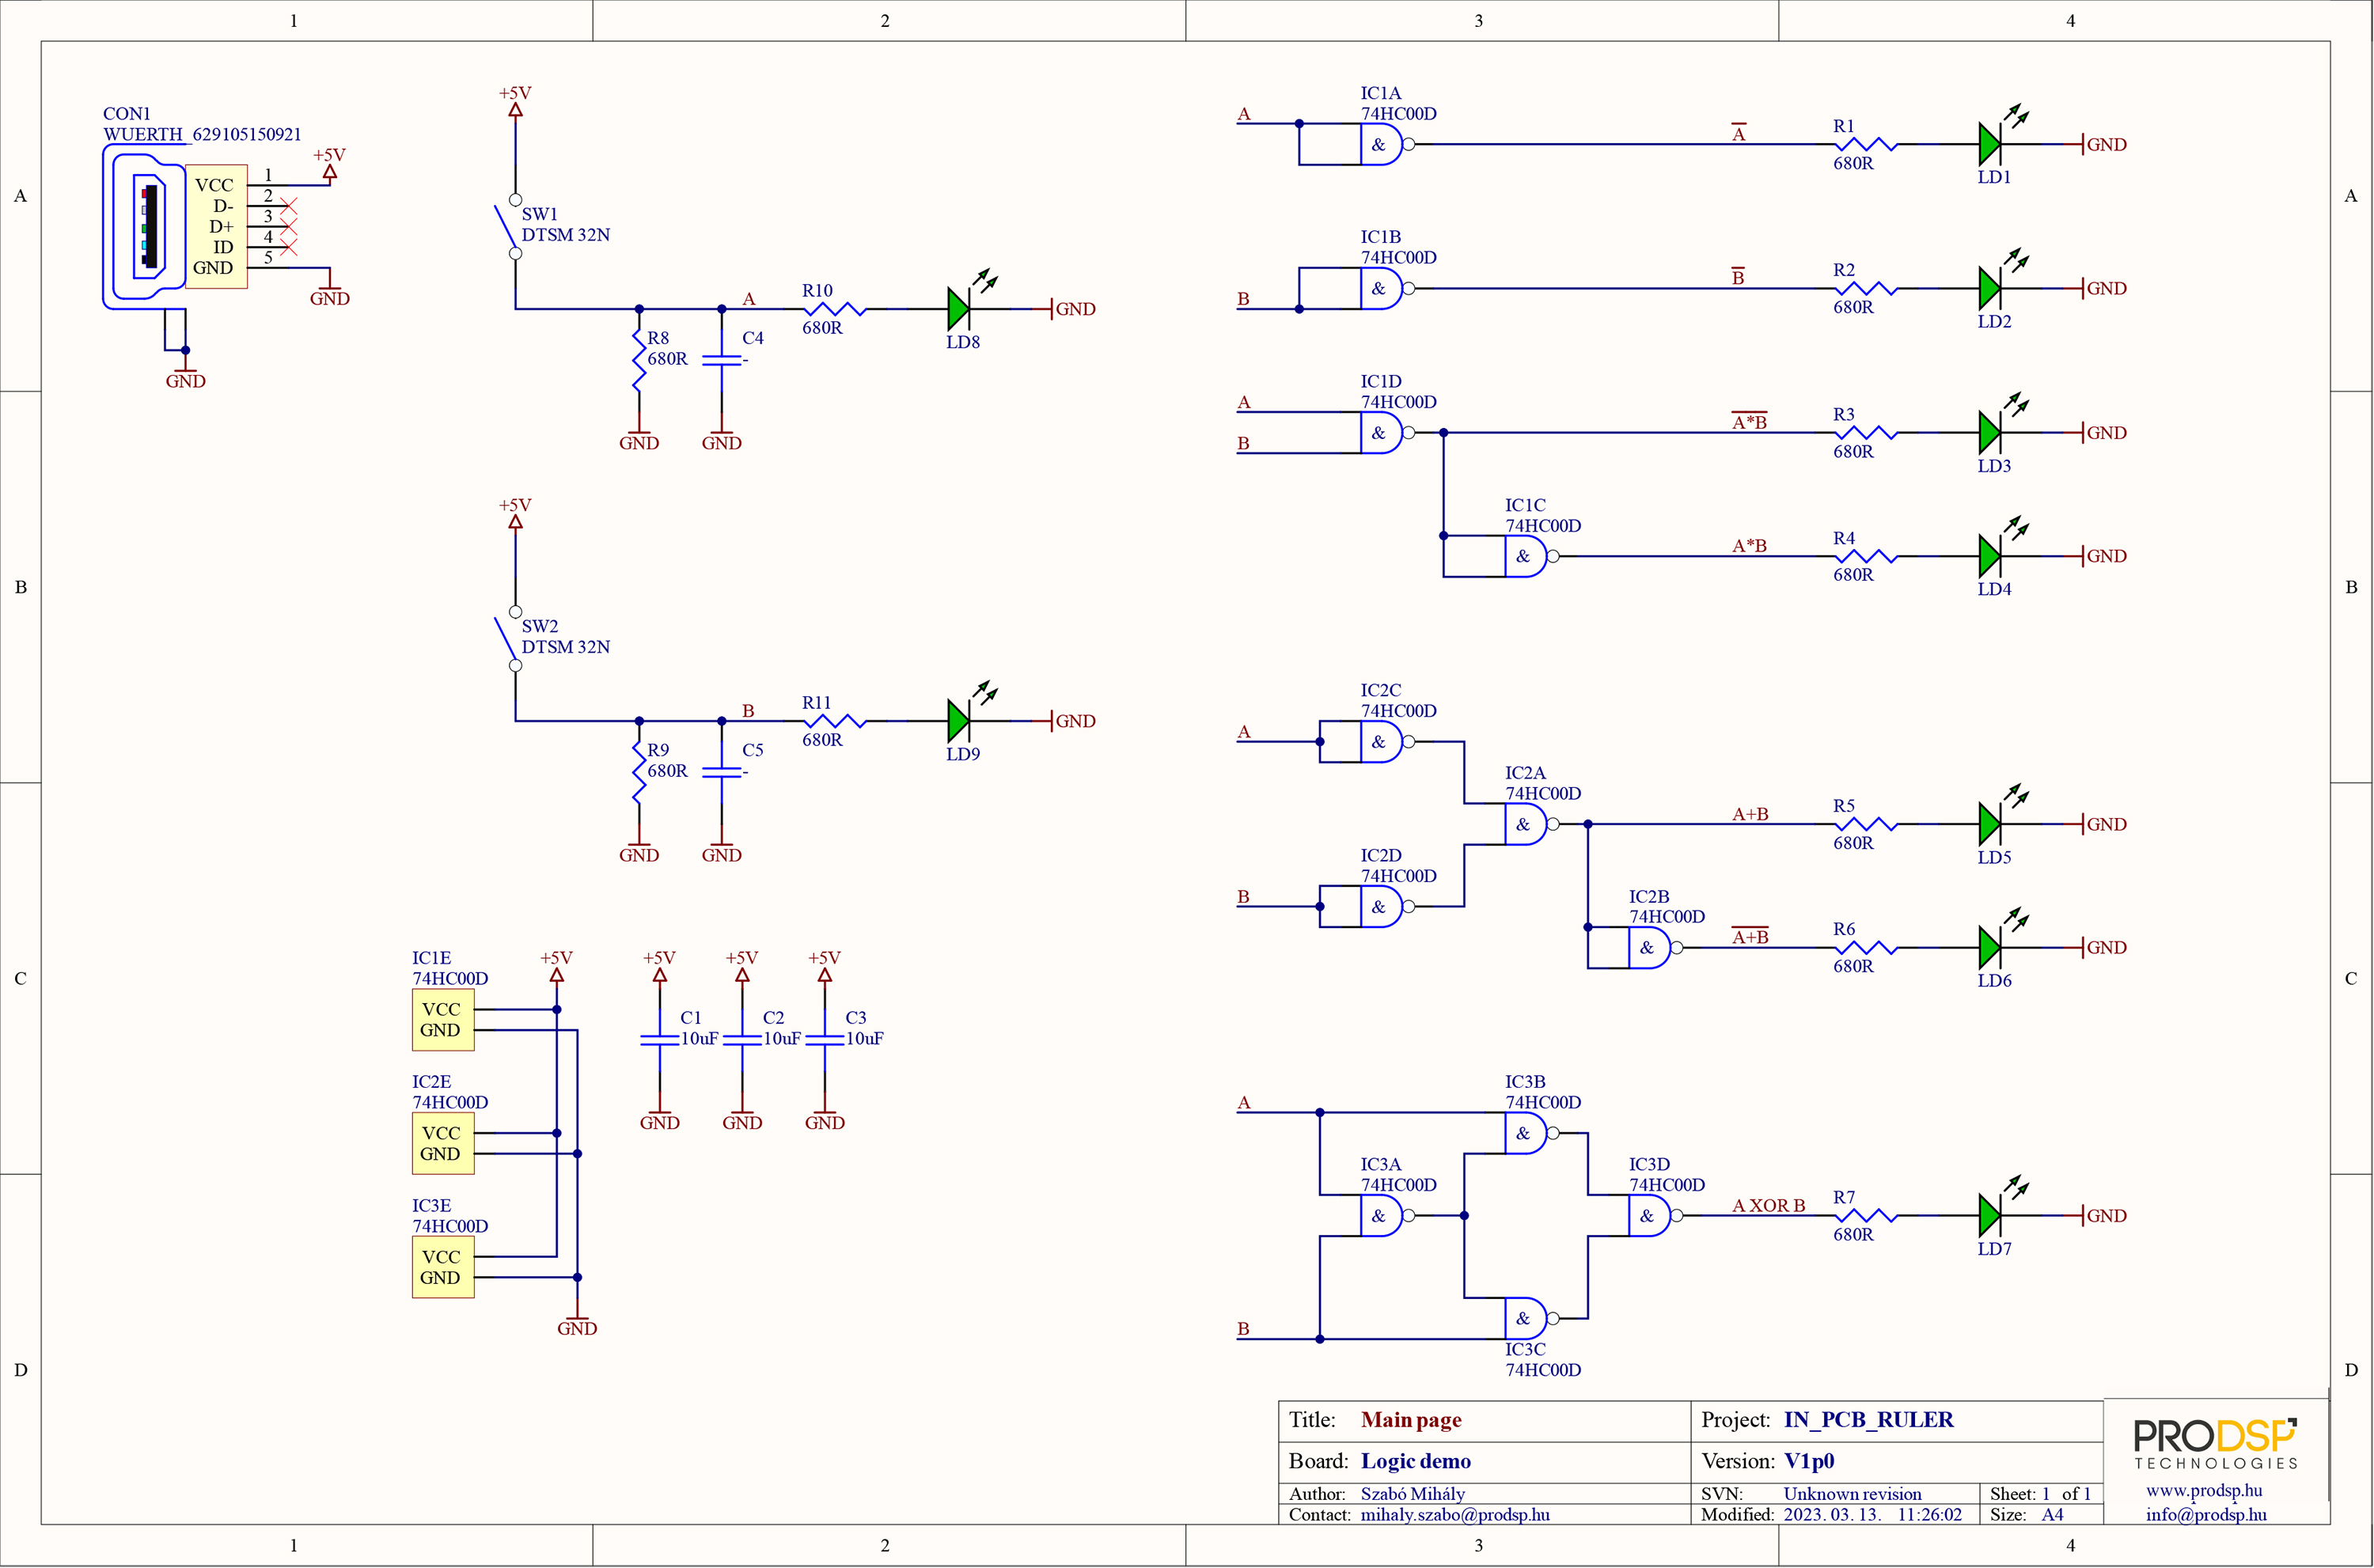Click the C3 10uF capacitor symbol
2374x1568 pixels.
point(825,1040)
